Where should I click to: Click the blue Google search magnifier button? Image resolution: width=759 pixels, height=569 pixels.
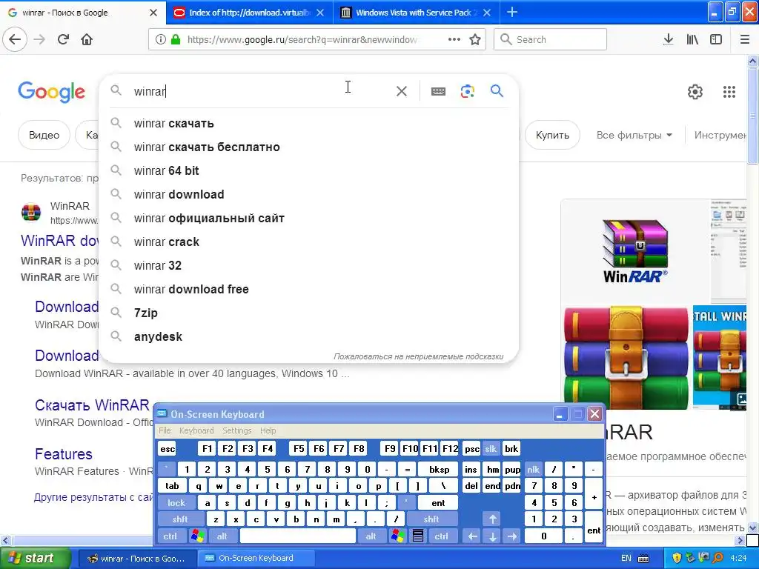coord(497,90)
